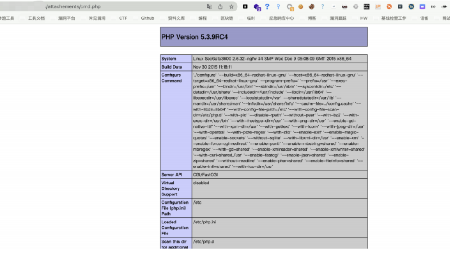Click the share page icon
The width and height of the screenshot is (450, 257).
tap(220, 6)
